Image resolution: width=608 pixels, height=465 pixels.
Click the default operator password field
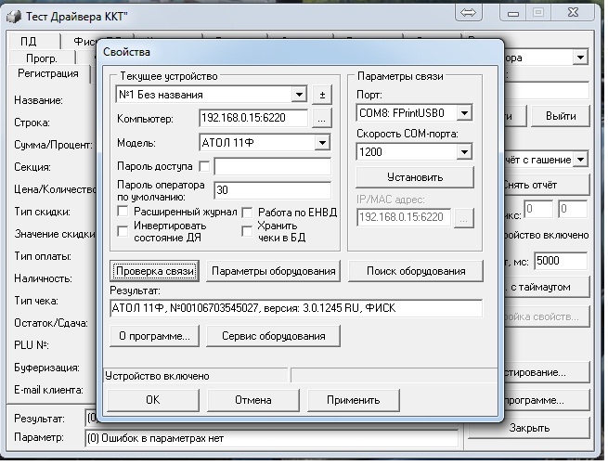click(x=273, y=190)
